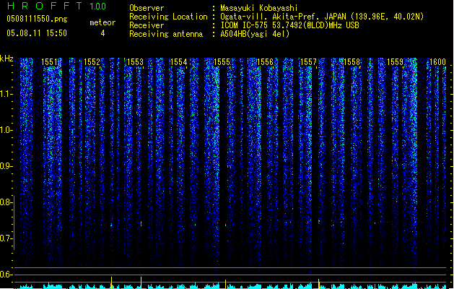Image resolution: width=454 pixels, height=289 pixels.
Task: Click the yellow detection bar below 1553
Action: [x=141, y=282]
